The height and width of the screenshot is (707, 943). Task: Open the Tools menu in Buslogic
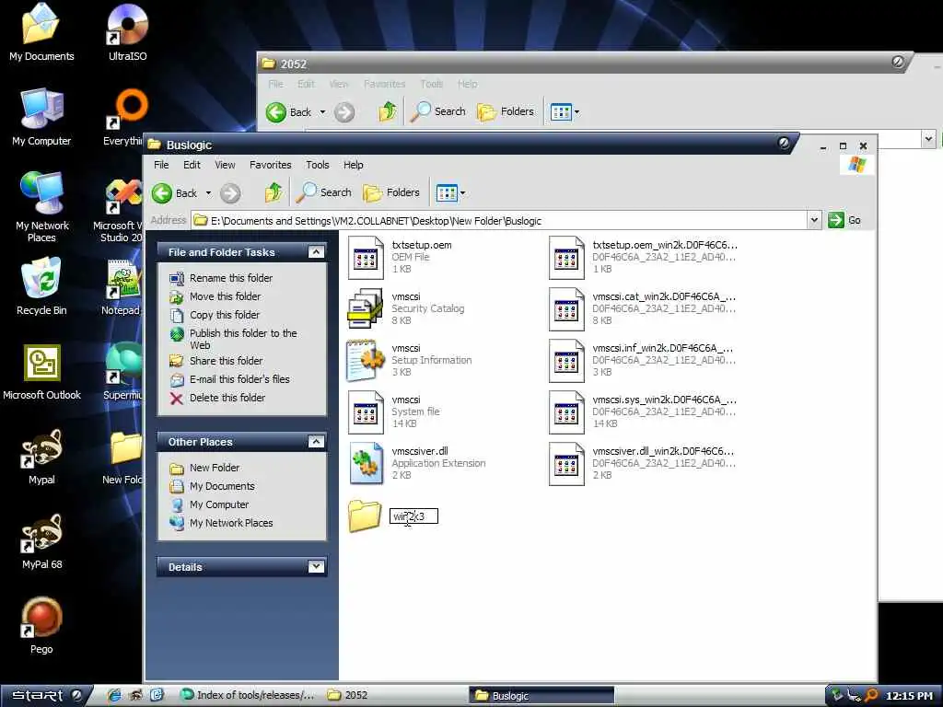point(318,165)
